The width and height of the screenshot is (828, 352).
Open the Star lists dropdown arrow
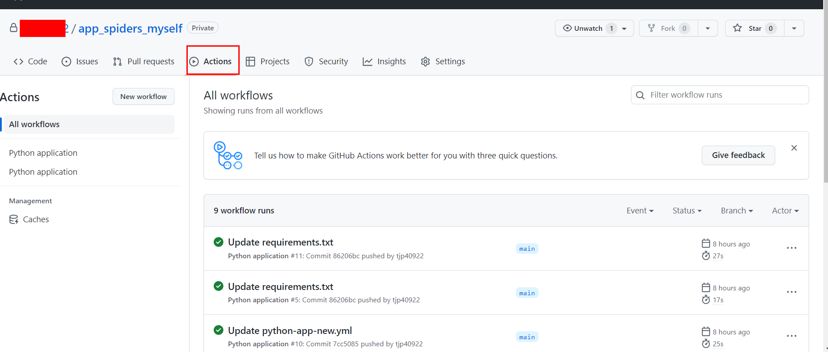pyautogui.click(x=794, y=28)
